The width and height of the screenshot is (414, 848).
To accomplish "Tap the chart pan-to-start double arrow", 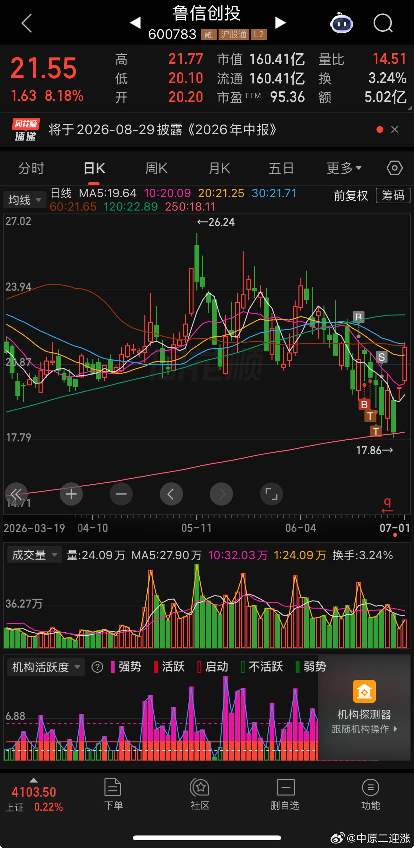I will point(16,494).
